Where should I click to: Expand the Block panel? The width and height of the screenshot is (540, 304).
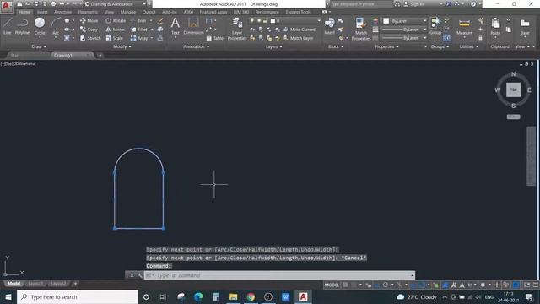[x=336, y=46]
